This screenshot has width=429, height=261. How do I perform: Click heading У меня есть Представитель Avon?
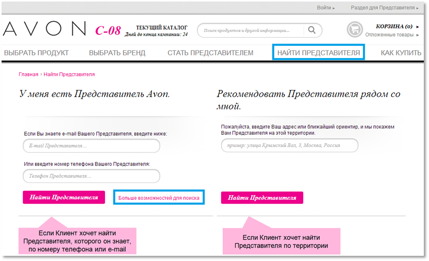(x=95, y=94)
